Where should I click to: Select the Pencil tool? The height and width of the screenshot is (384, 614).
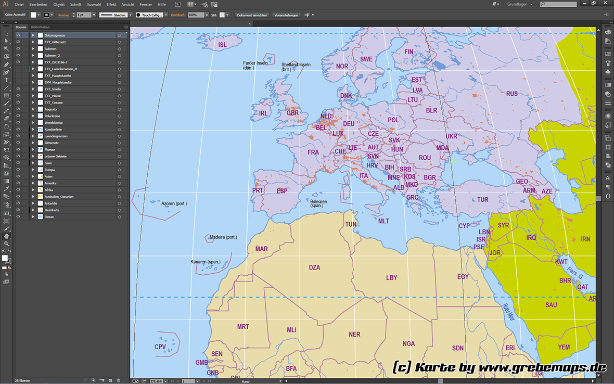coord(6,111)
